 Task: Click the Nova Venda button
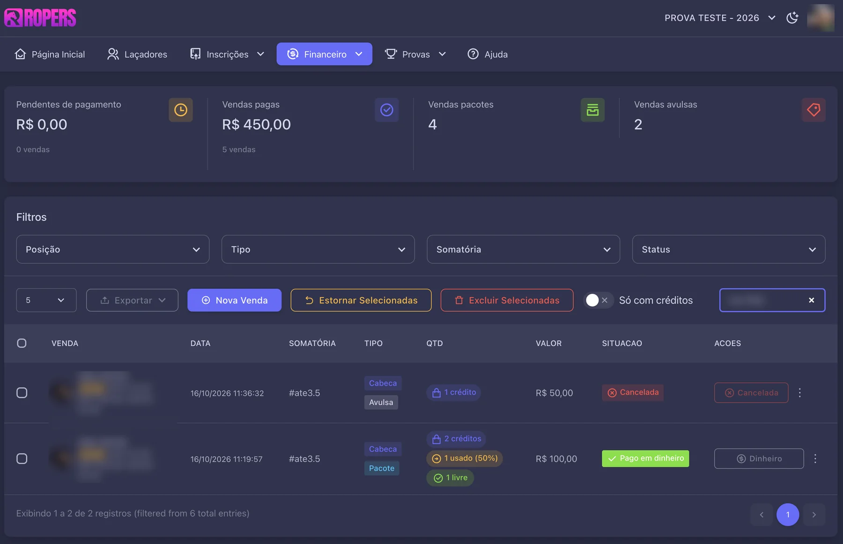235,300
